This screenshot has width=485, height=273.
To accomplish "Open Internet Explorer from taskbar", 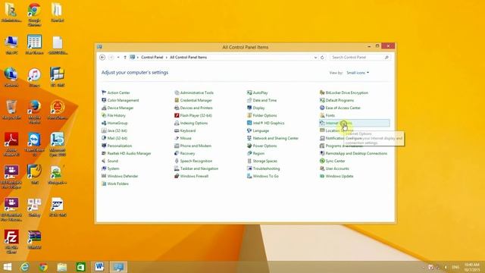I will click(25, 267).
